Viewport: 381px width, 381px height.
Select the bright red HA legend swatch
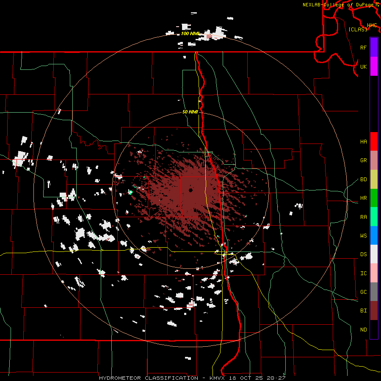pyautogui.click(x=374, y=141)
